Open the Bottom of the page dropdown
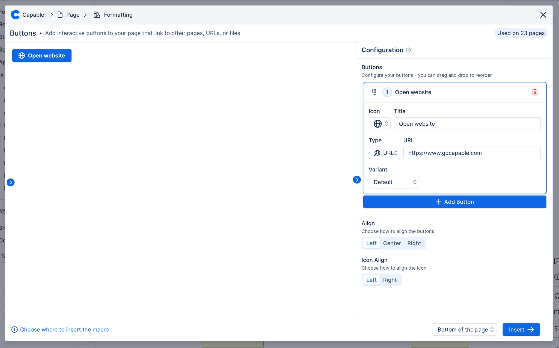 (x=464, y=329)
